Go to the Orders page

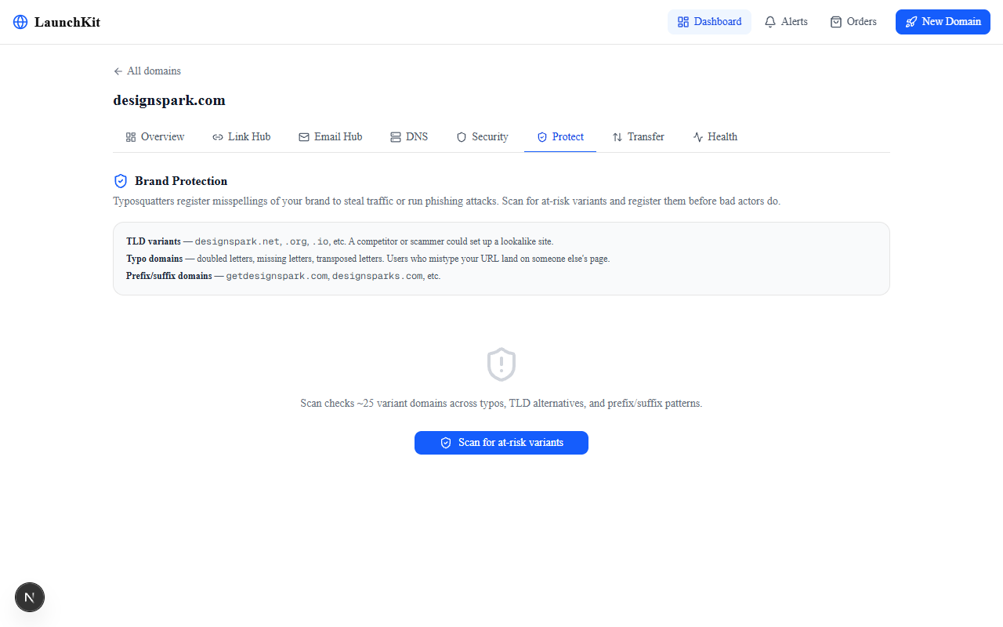[x=853, y=22]
